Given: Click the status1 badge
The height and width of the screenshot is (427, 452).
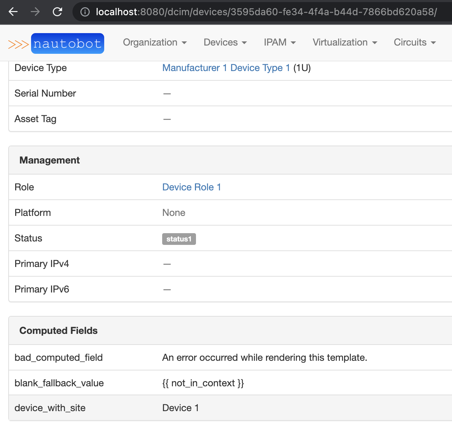Looking at the screenshot, I should click(x=179, y=239).
